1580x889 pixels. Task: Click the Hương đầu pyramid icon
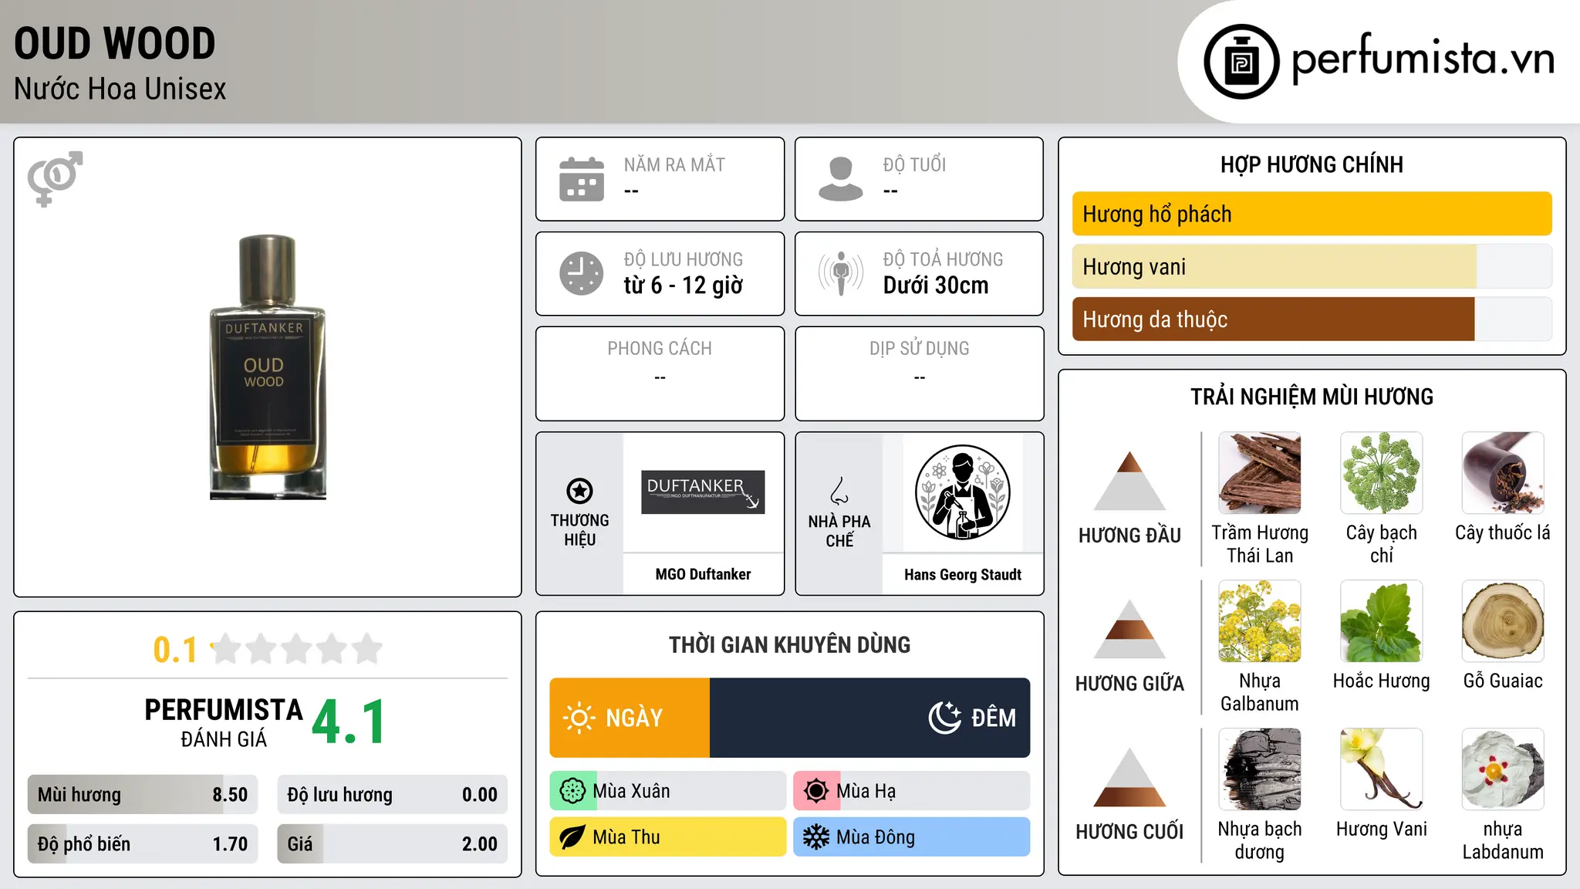pyautogui.click(x=1129, y=480)
